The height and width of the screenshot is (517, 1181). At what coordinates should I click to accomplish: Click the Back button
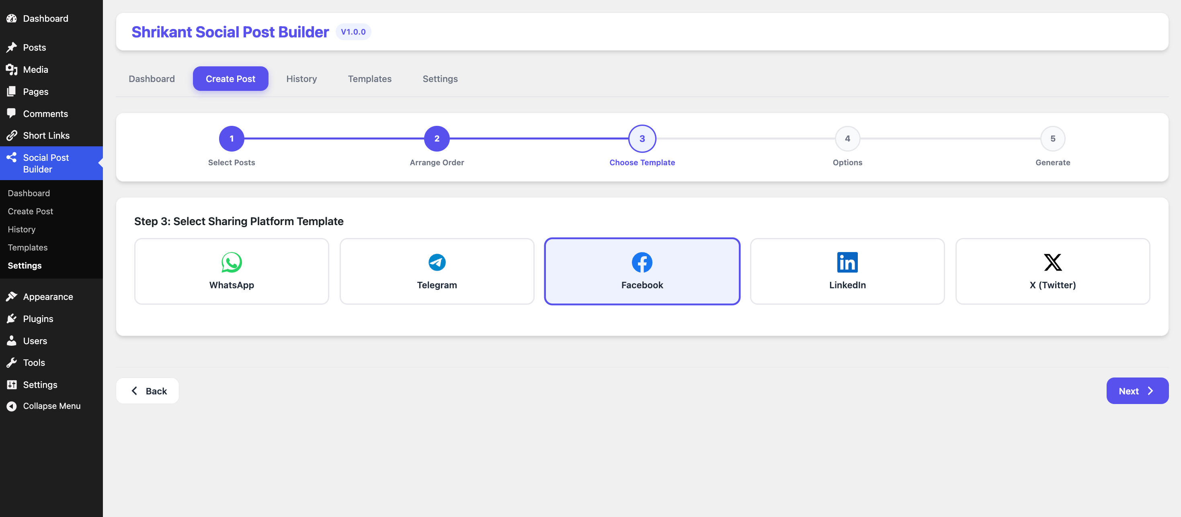click(147, 390)
